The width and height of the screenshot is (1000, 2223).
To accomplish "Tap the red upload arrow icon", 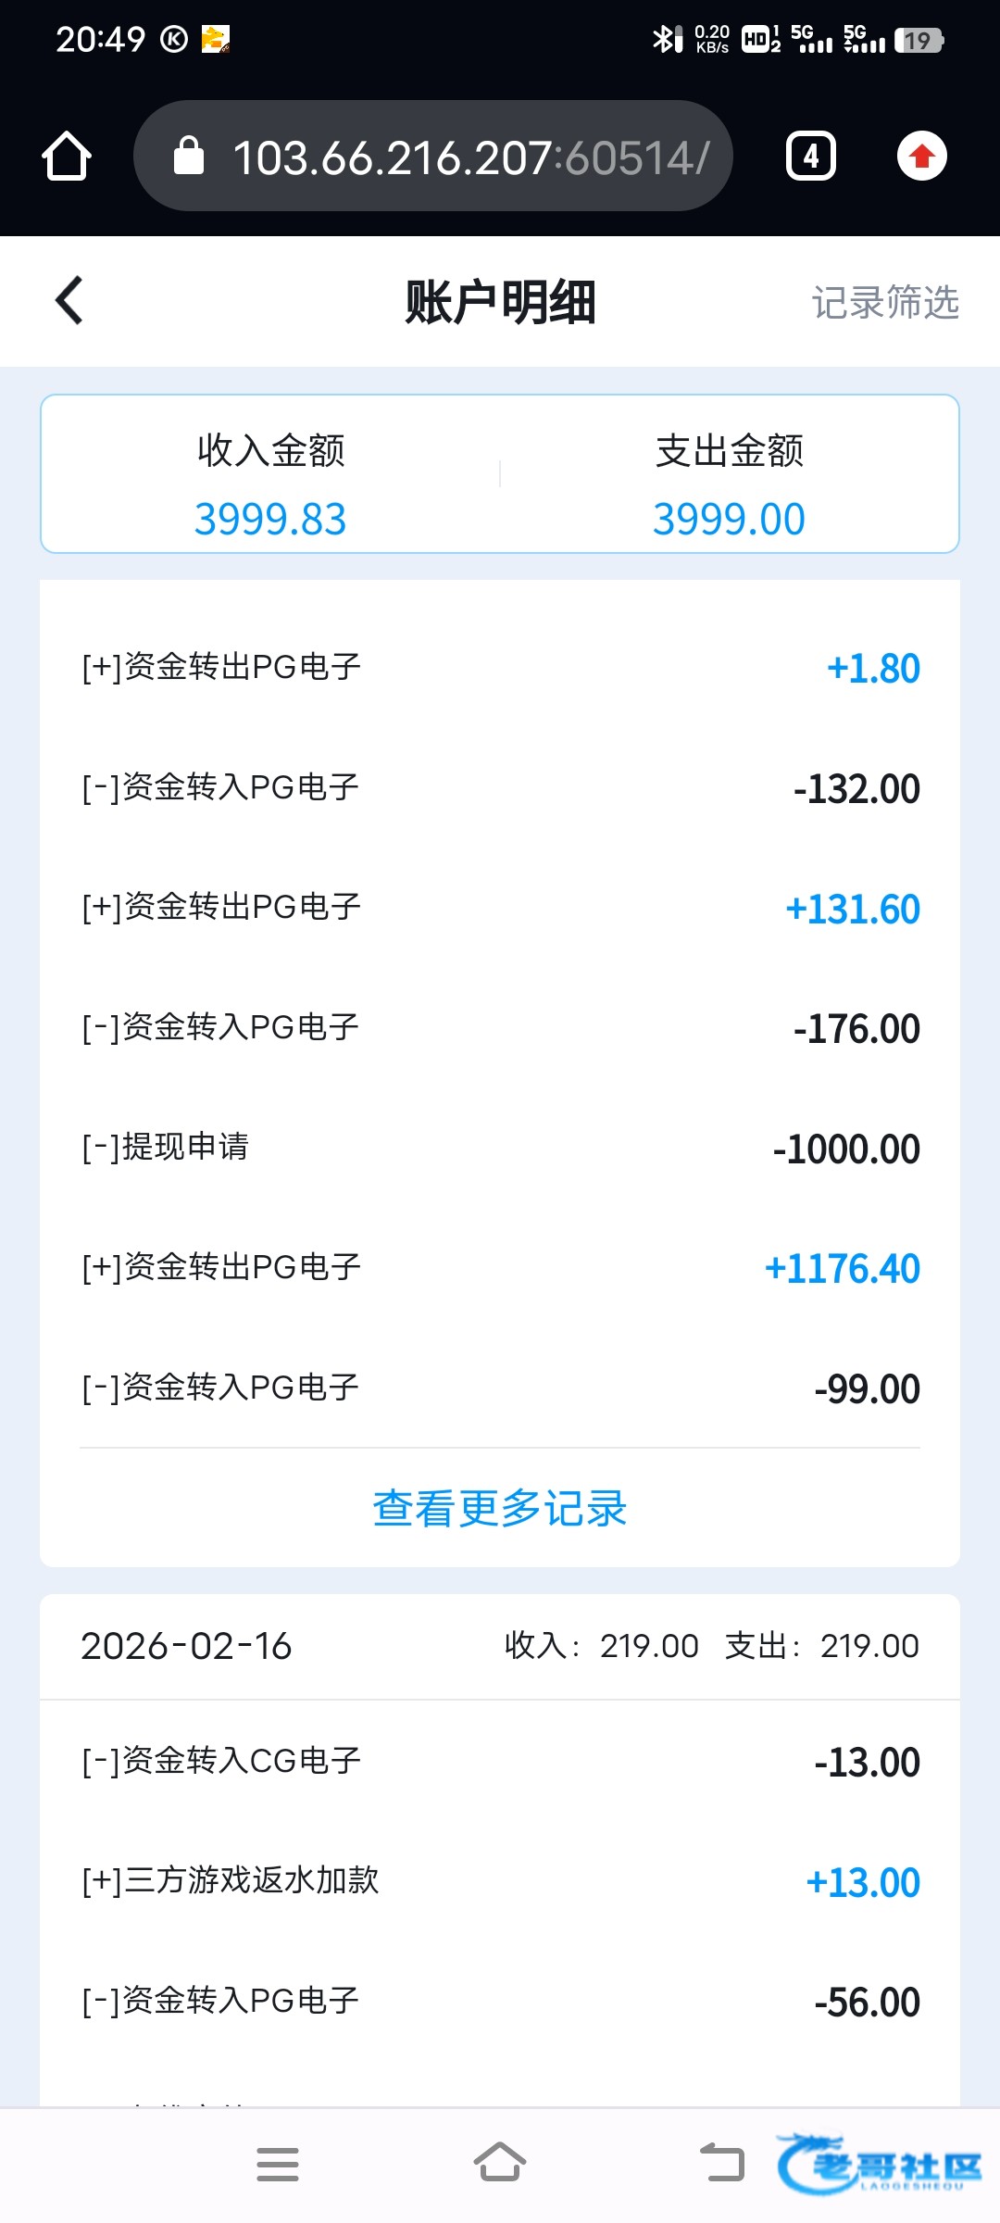I will [921, 156].
